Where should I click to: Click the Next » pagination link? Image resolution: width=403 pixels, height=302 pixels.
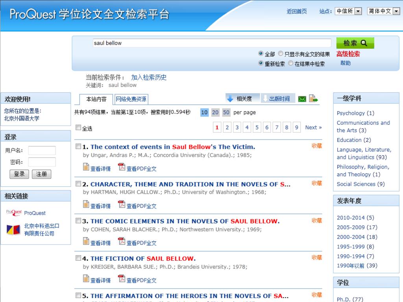pyautogui.click(x=313, y=127)
